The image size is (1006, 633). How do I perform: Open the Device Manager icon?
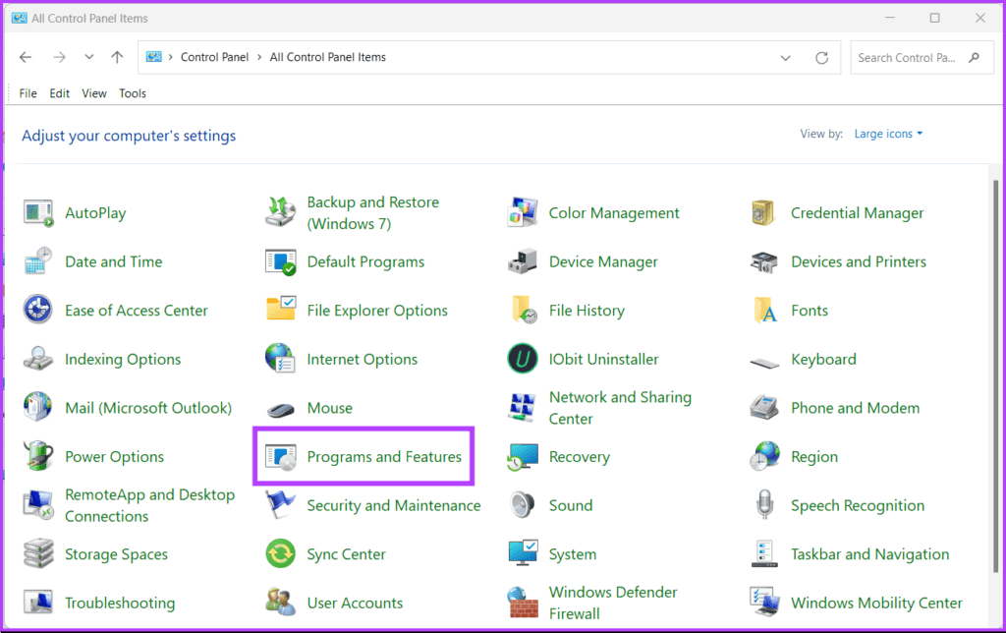(x=523, y=262)
